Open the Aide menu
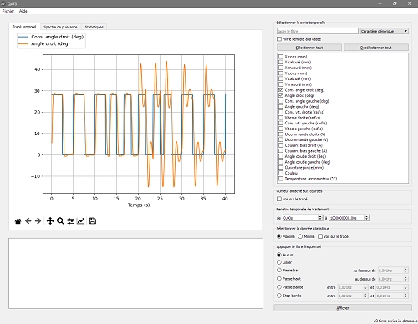418x324 pixels. [23, 11]
